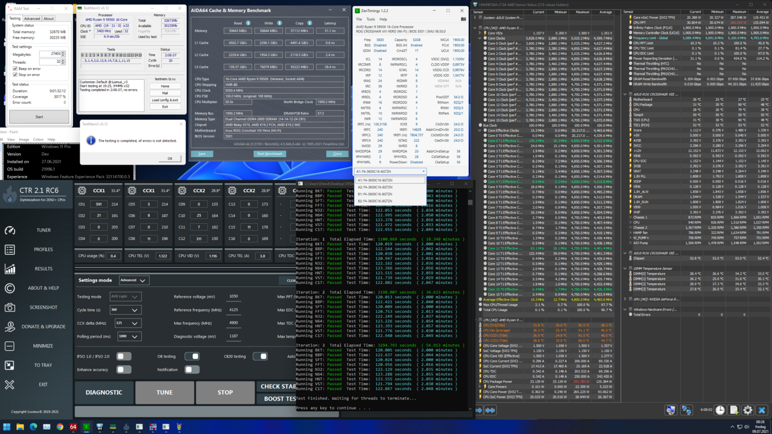Viewport: 772px width, 434px height.
Task: Click the Screenshot camera icon in CTR
Action: 10,307
